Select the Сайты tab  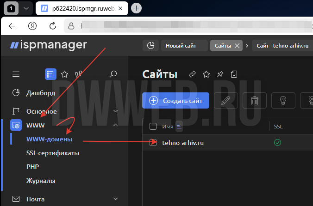pos(223,46)
